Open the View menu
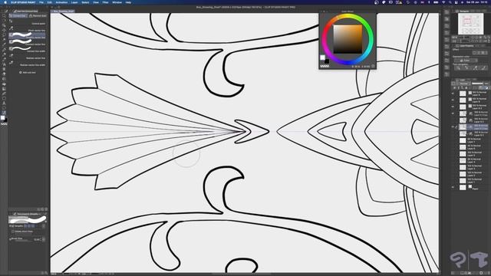Screen dimensions: 491x276 (96, 2)
